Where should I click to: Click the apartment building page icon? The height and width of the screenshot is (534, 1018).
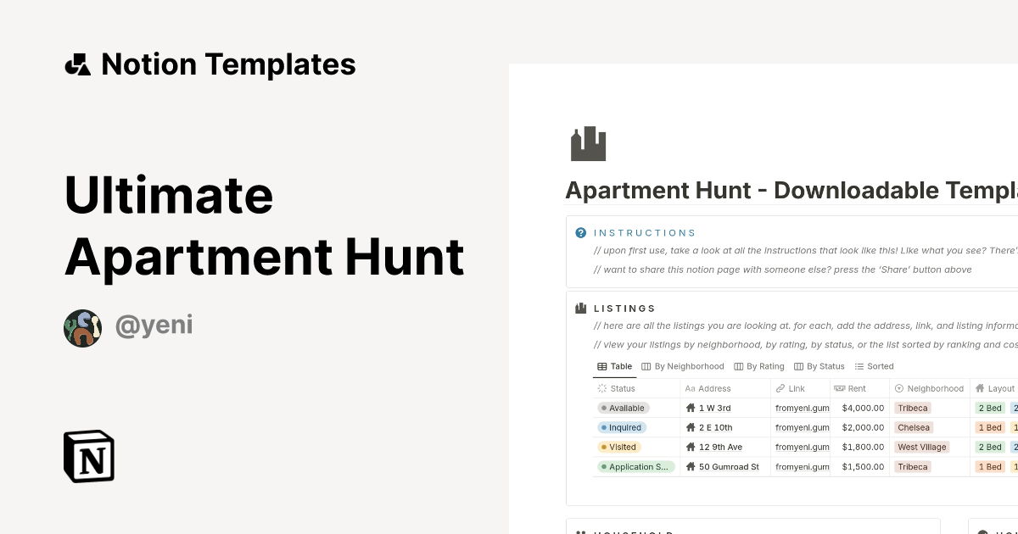[x=586, y=143]
